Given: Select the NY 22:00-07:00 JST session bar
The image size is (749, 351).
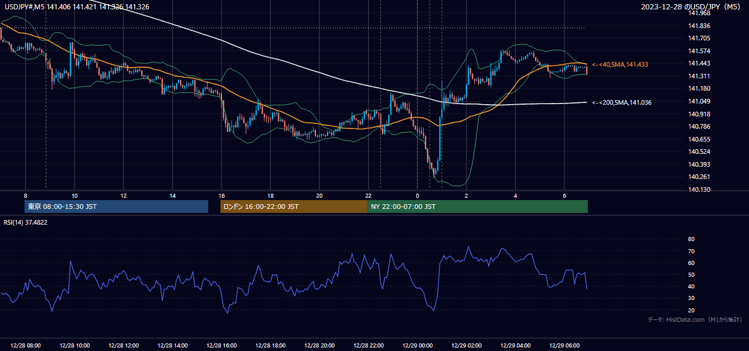Looking at the screenshot, I should click(x=478, y=207).
